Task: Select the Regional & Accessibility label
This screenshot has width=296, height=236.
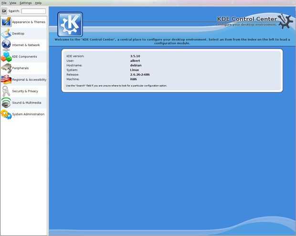Action: (29, 79)
